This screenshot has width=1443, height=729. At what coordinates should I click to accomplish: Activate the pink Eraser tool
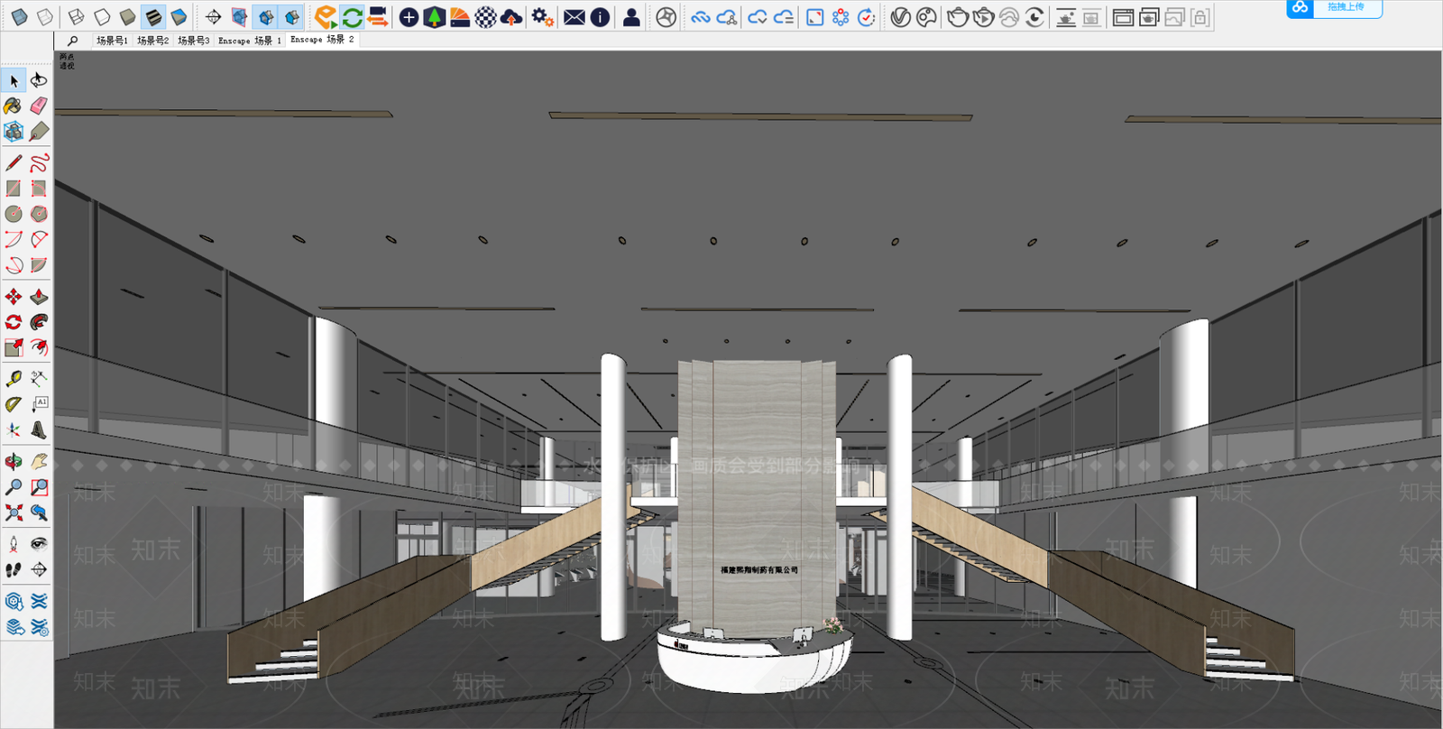[x=39, y=106]
